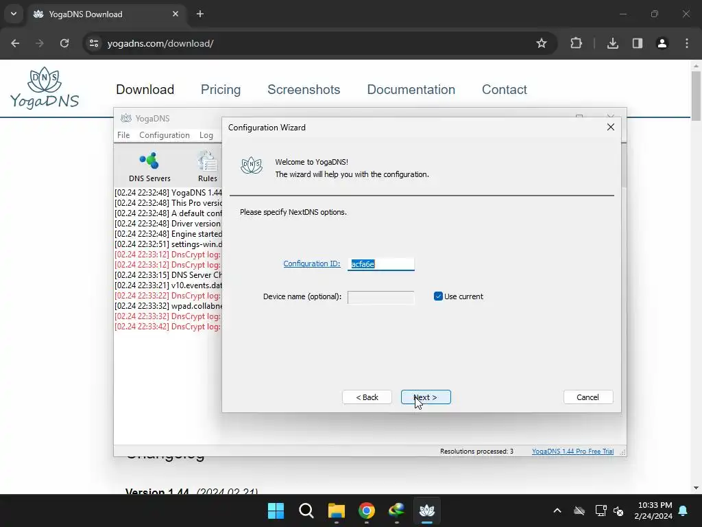Viewport: 702px width, 527px height.
Task: Open the tab search dropdown arrow
Action: 14,14
